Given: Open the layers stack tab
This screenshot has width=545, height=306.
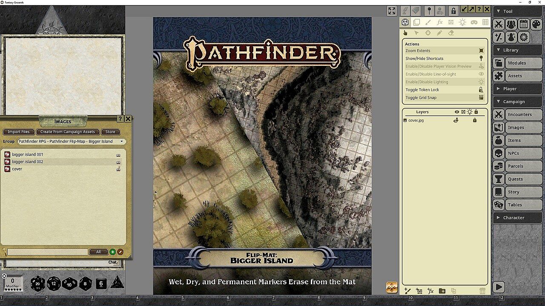Looking at the screenshot, I should (416, 23).
